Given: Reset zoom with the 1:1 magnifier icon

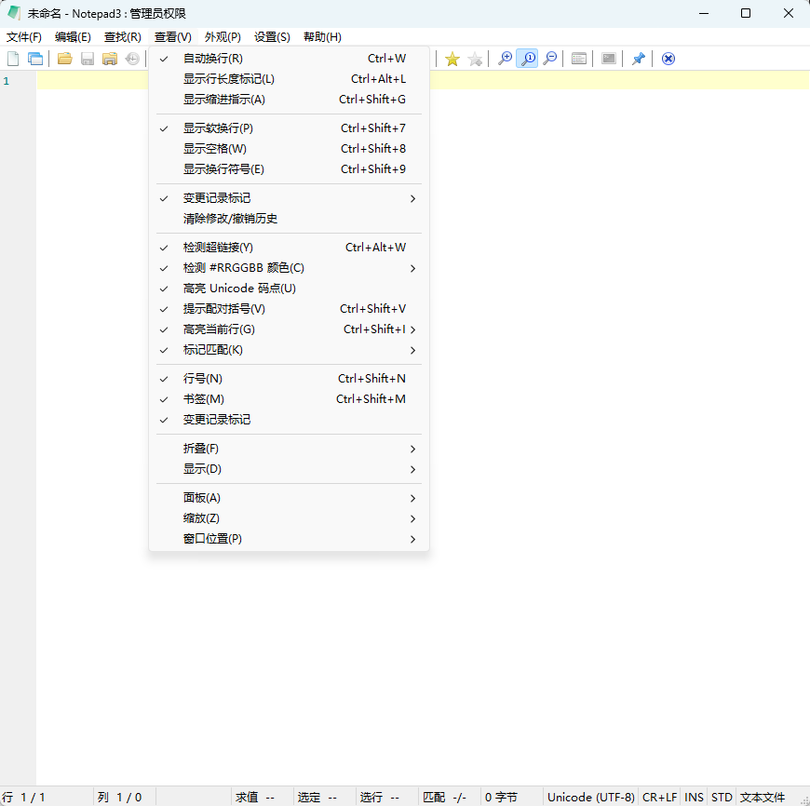Looking at the screenshot, I should 528,58.
